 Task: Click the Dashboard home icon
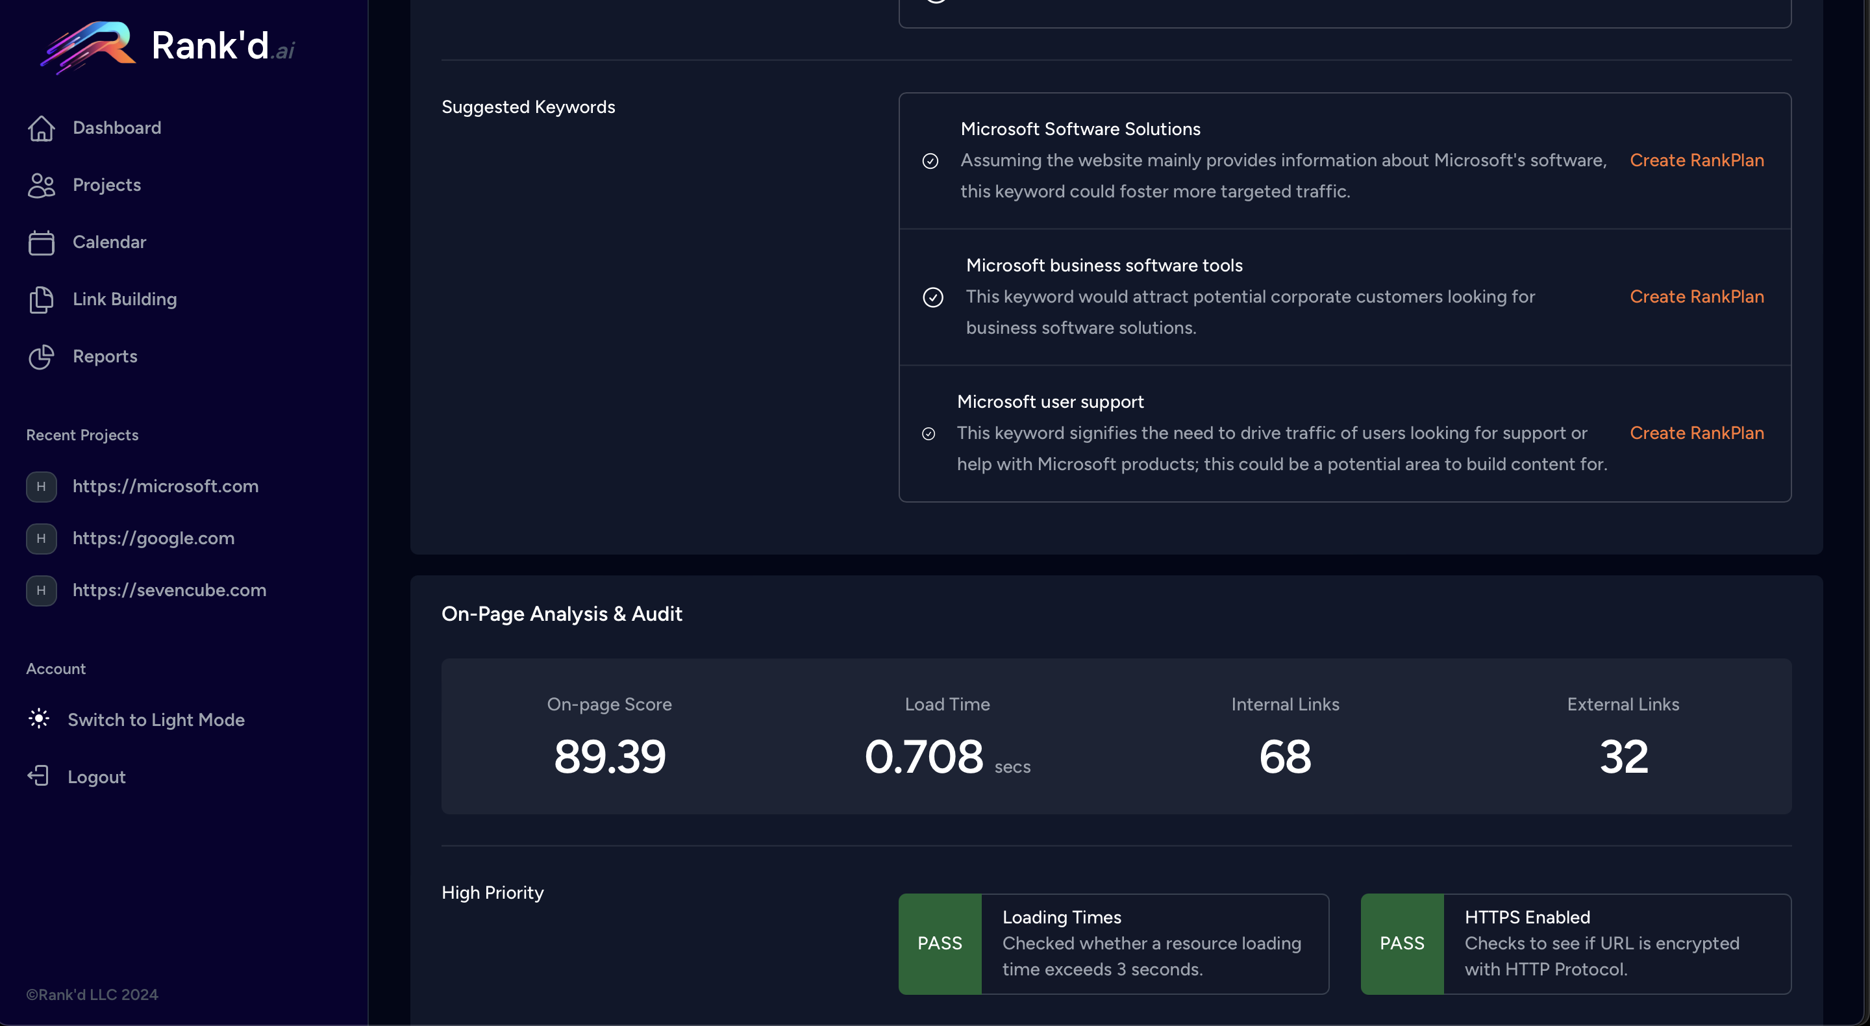42,128
